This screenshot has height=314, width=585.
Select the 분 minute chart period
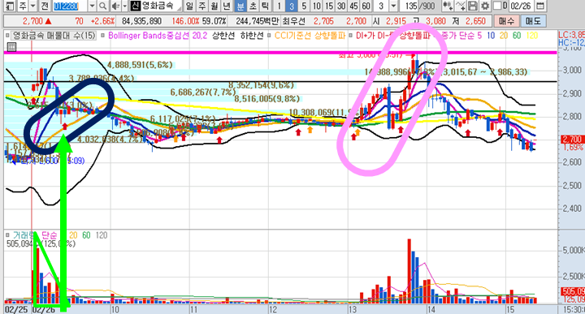[240, 6]
